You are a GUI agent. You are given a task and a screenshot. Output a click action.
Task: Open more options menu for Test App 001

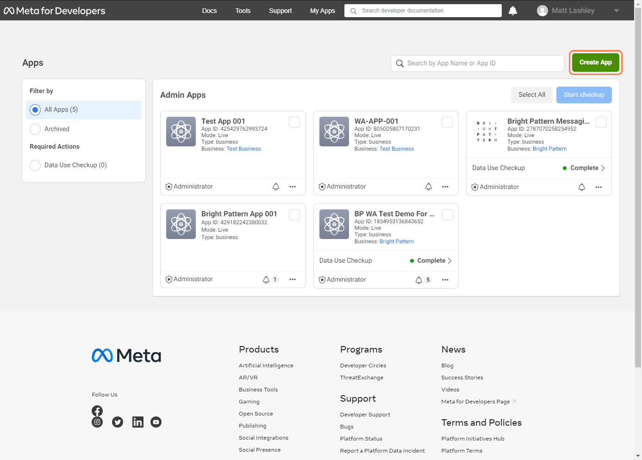coord(293,187)
